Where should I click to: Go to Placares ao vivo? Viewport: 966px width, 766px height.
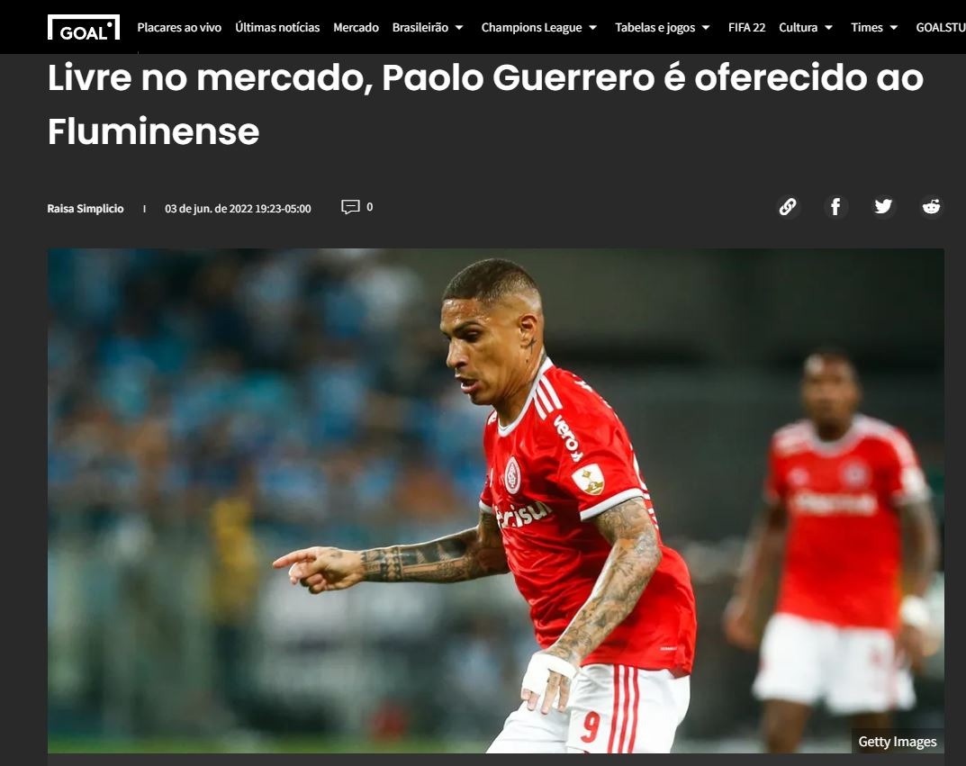pyautogui.click(x=179, y=28)
